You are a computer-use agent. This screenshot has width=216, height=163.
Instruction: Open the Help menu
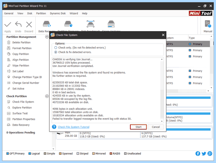click(85, 13)
